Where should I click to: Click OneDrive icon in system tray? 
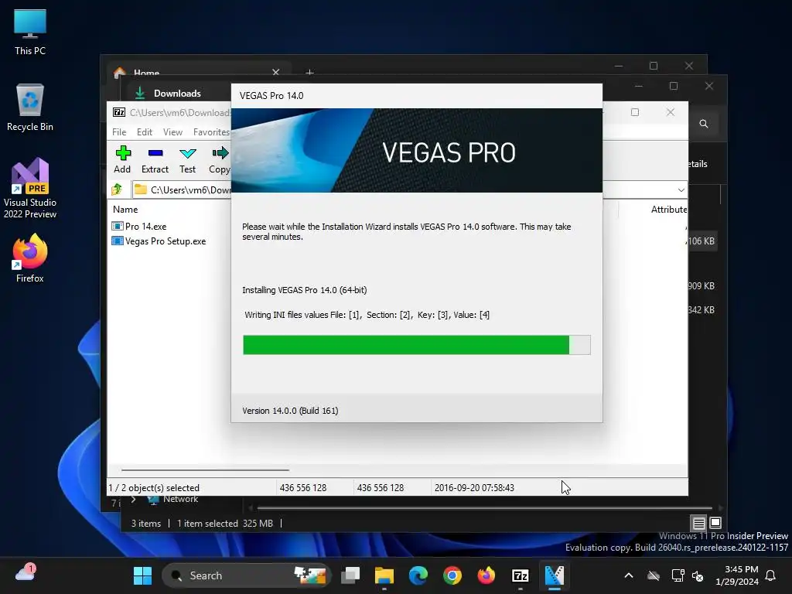[654, 575]
